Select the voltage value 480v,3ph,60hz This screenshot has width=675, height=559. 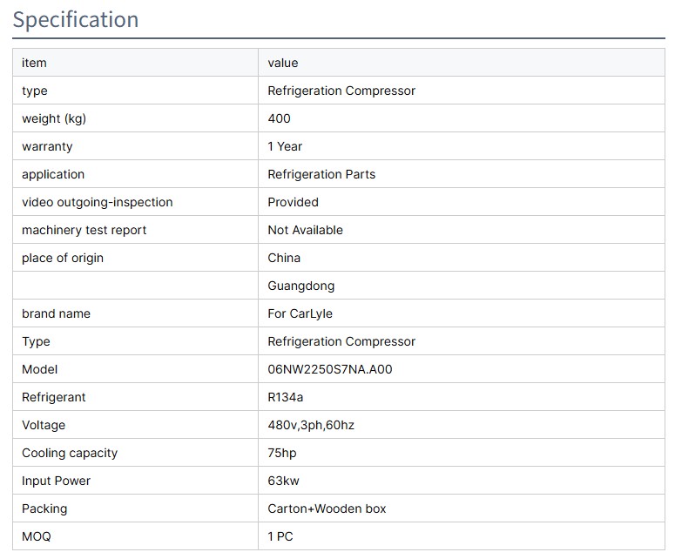[x=311, y=425]
